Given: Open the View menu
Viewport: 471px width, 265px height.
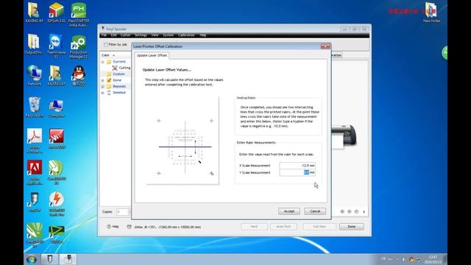Looking at the screenshot, I should pyautogui.click(x=155, y=35).
